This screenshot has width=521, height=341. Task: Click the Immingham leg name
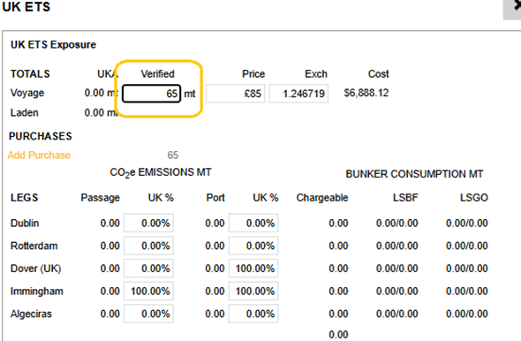pyautogui.click(x=37, y=292)
